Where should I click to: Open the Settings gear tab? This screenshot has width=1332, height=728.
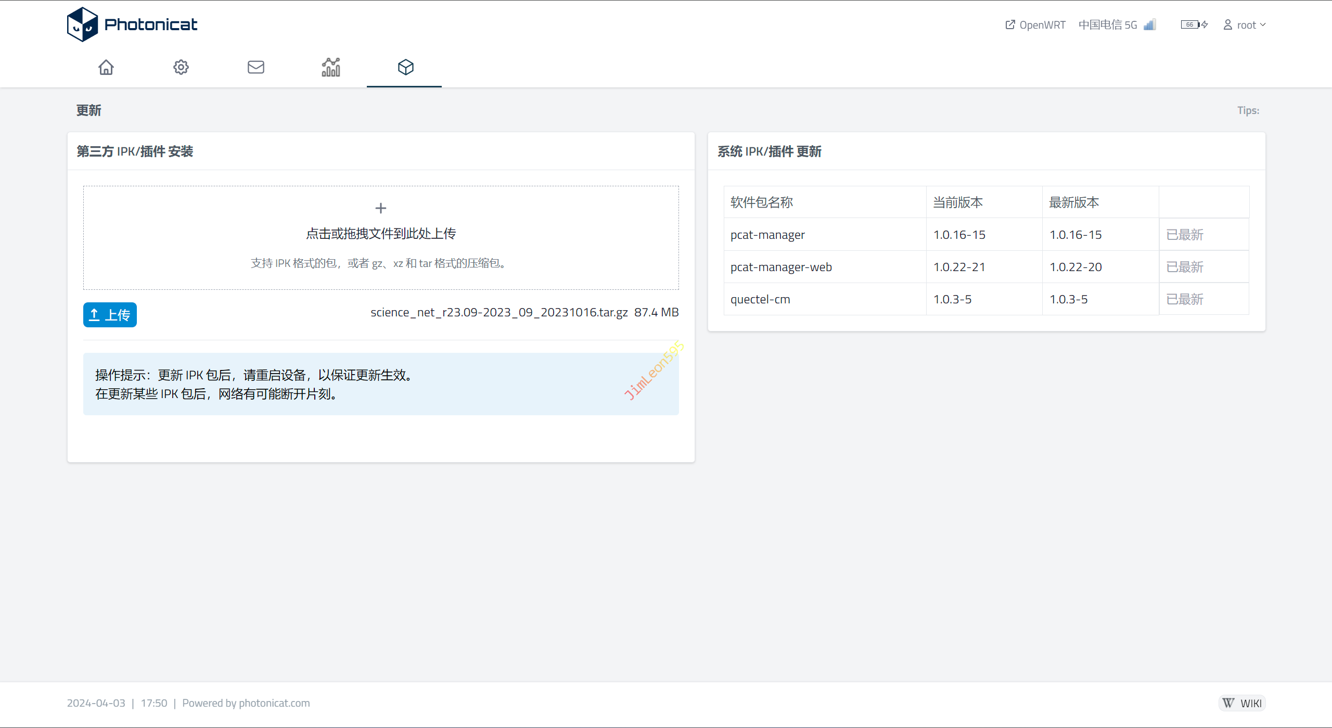(x=181, y=67)
